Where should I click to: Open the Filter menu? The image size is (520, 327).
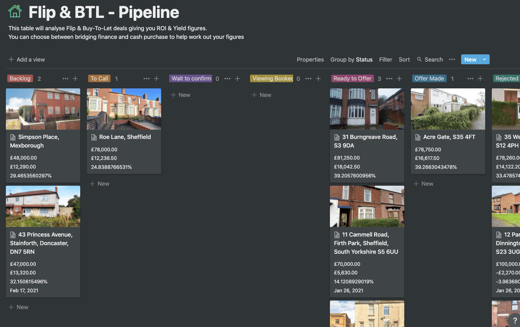pyautogui.click(x=386, y=59)
